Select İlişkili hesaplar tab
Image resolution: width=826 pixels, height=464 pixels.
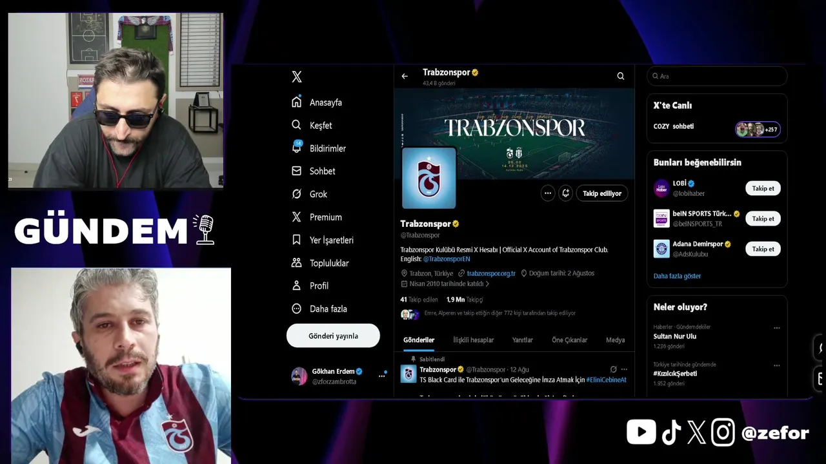tap(473, 340)
